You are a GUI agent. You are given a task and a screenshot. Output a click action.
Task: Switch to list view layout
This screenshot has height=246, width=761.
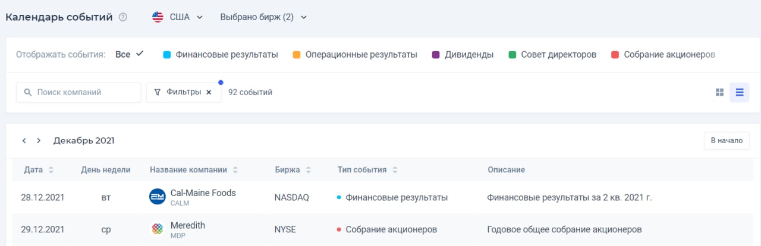(740, 93)
